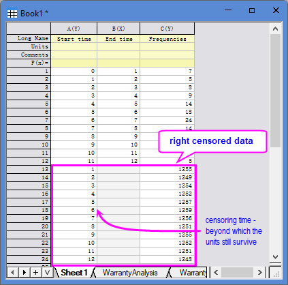The height and width of the screenshot is (285, 288).
Task: Switch to the WarrantyAnalysis tab
Action: (x=130, y=273)
